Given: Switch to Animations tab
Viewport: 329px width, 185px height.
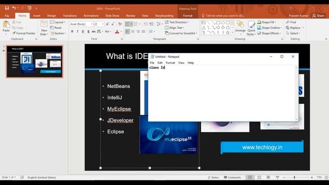Looking at the screenshot, I should click(91, 15).
